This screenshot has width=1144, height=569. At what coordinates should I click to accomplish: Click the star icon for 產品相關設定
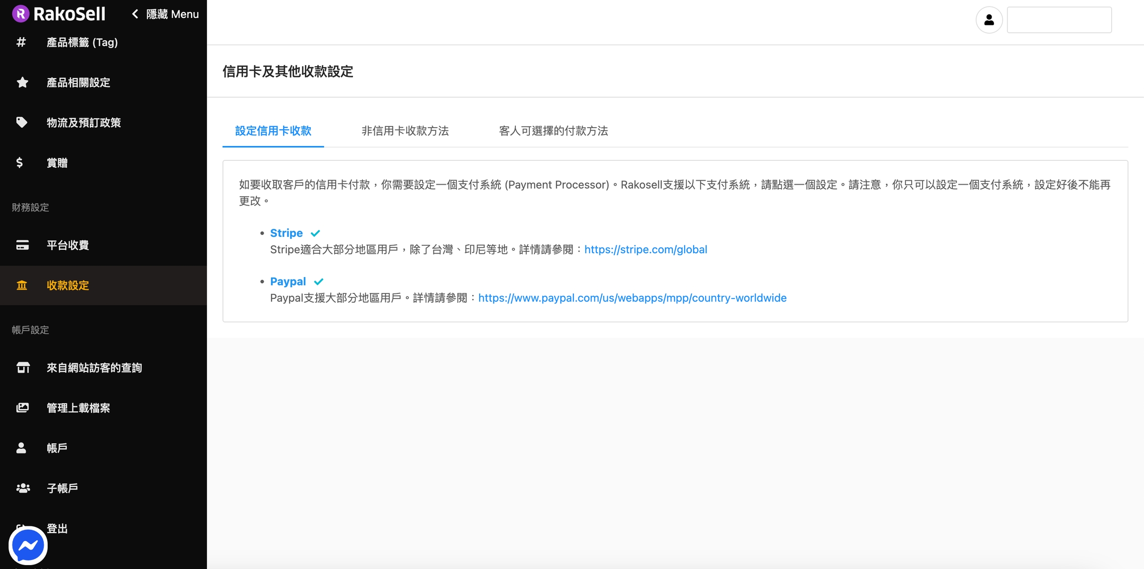[22, 82]
